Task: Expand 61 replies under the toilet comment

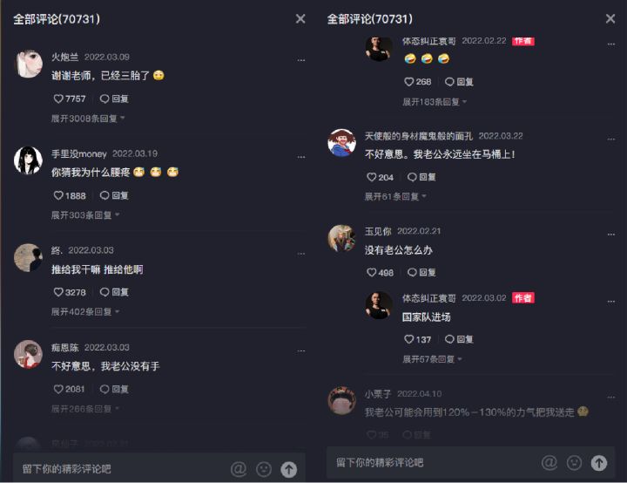Action: pyautogui.click(x=395, y=197)
